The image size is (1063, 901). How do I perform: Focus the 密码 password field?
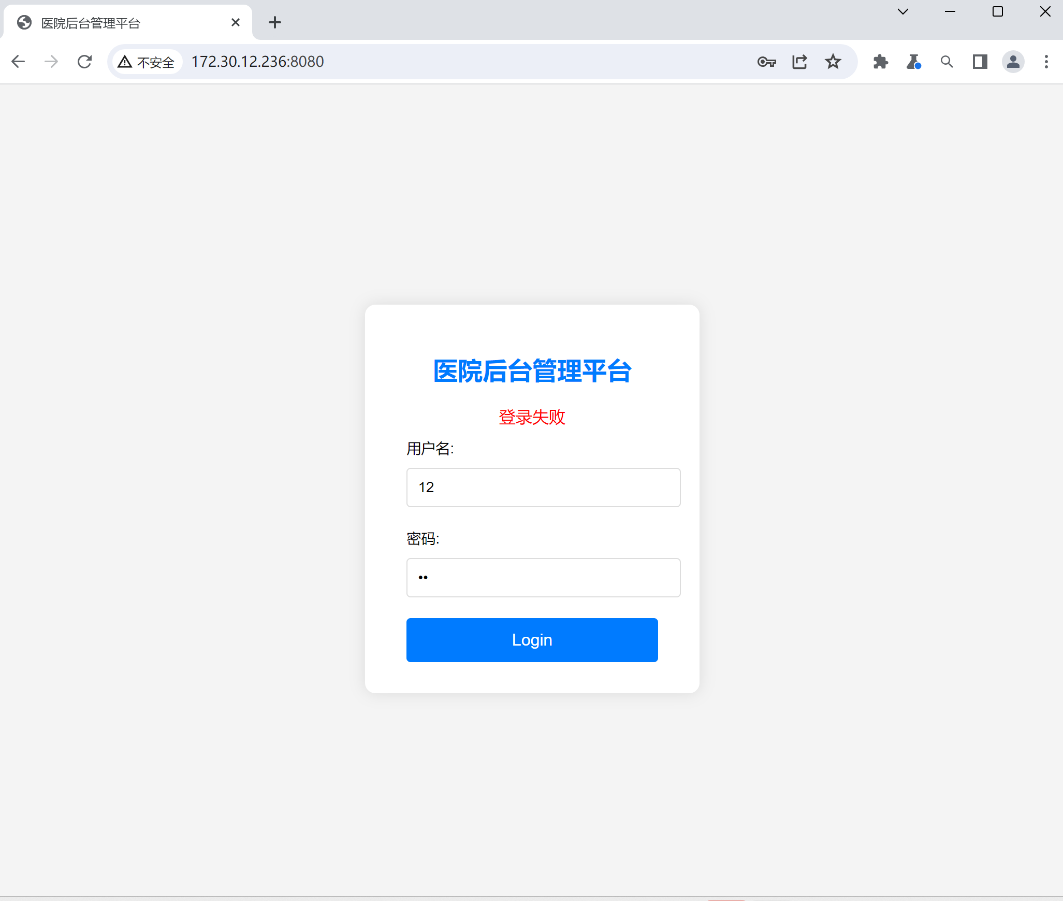click(543, 578)
